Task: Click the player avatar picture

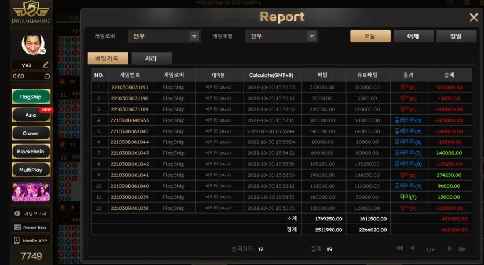Action: click(33, 44)
